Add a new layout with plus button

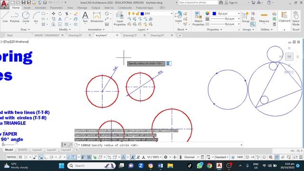pos(77,150)
